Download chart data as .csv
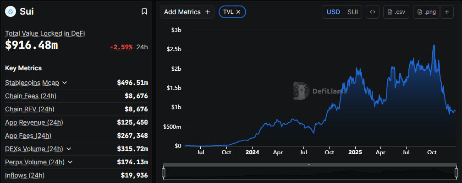 (x=396, y=12)
